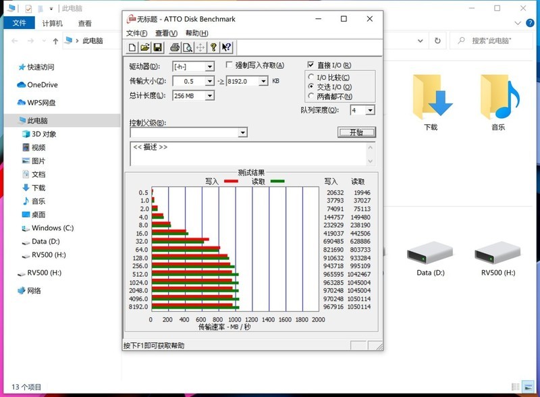This screenshot has height=397, width=540.
Task: Open the 总计长度 total length dropdown
Action: tap(209, 95)
